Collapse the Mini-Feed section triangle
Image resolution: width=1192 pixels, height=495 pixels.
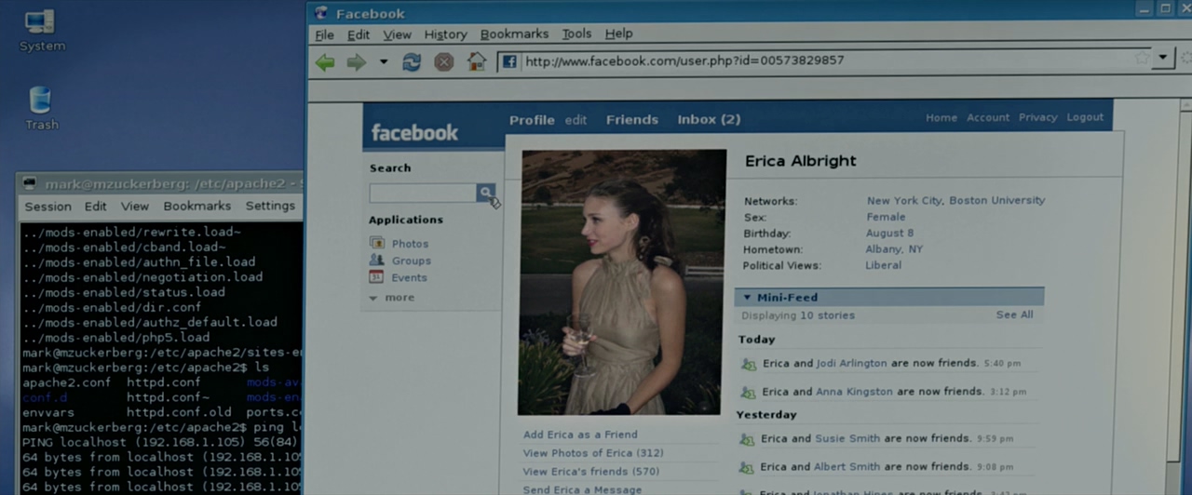(x=747, y=298)
